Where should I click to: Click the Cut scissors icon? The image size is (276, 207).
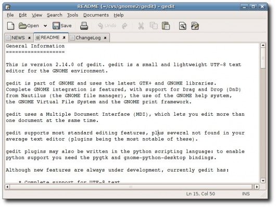click(141, 26)
